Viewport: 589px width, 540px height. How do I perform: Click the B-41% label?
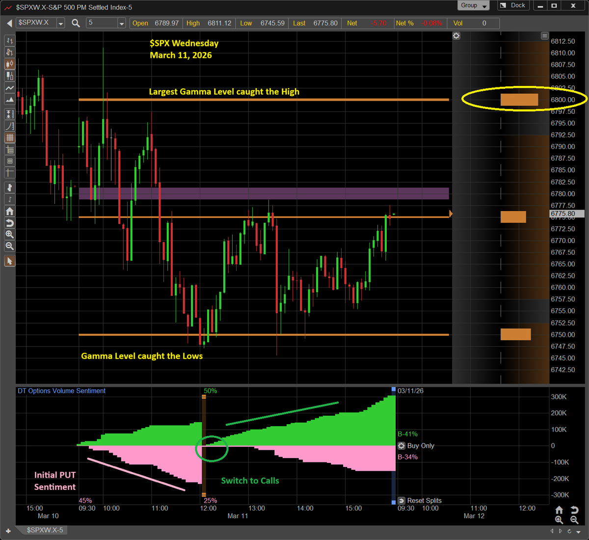[407, 434]
